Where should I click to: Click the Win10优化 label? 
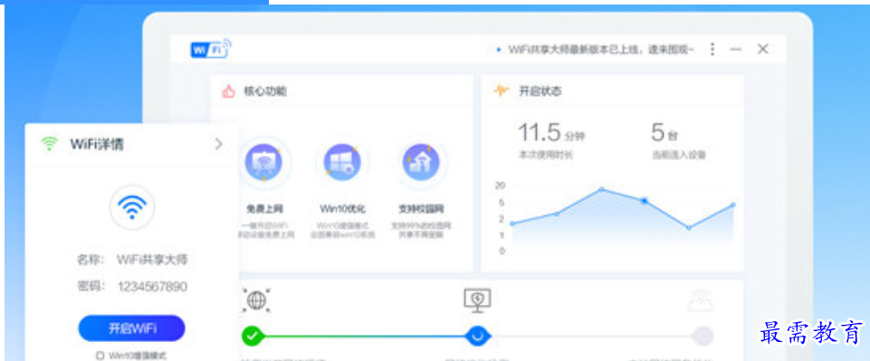pos(342,209)
